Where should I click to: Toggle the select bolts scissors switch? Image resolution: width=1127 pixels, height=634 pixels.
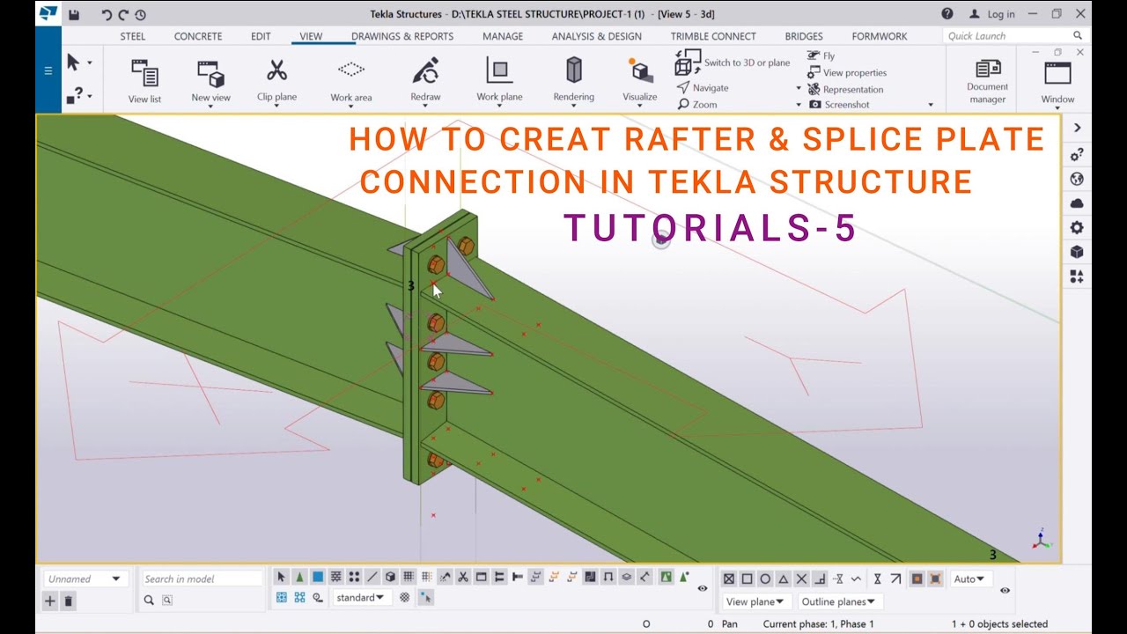pyautogui.click(x=463, y=577)
